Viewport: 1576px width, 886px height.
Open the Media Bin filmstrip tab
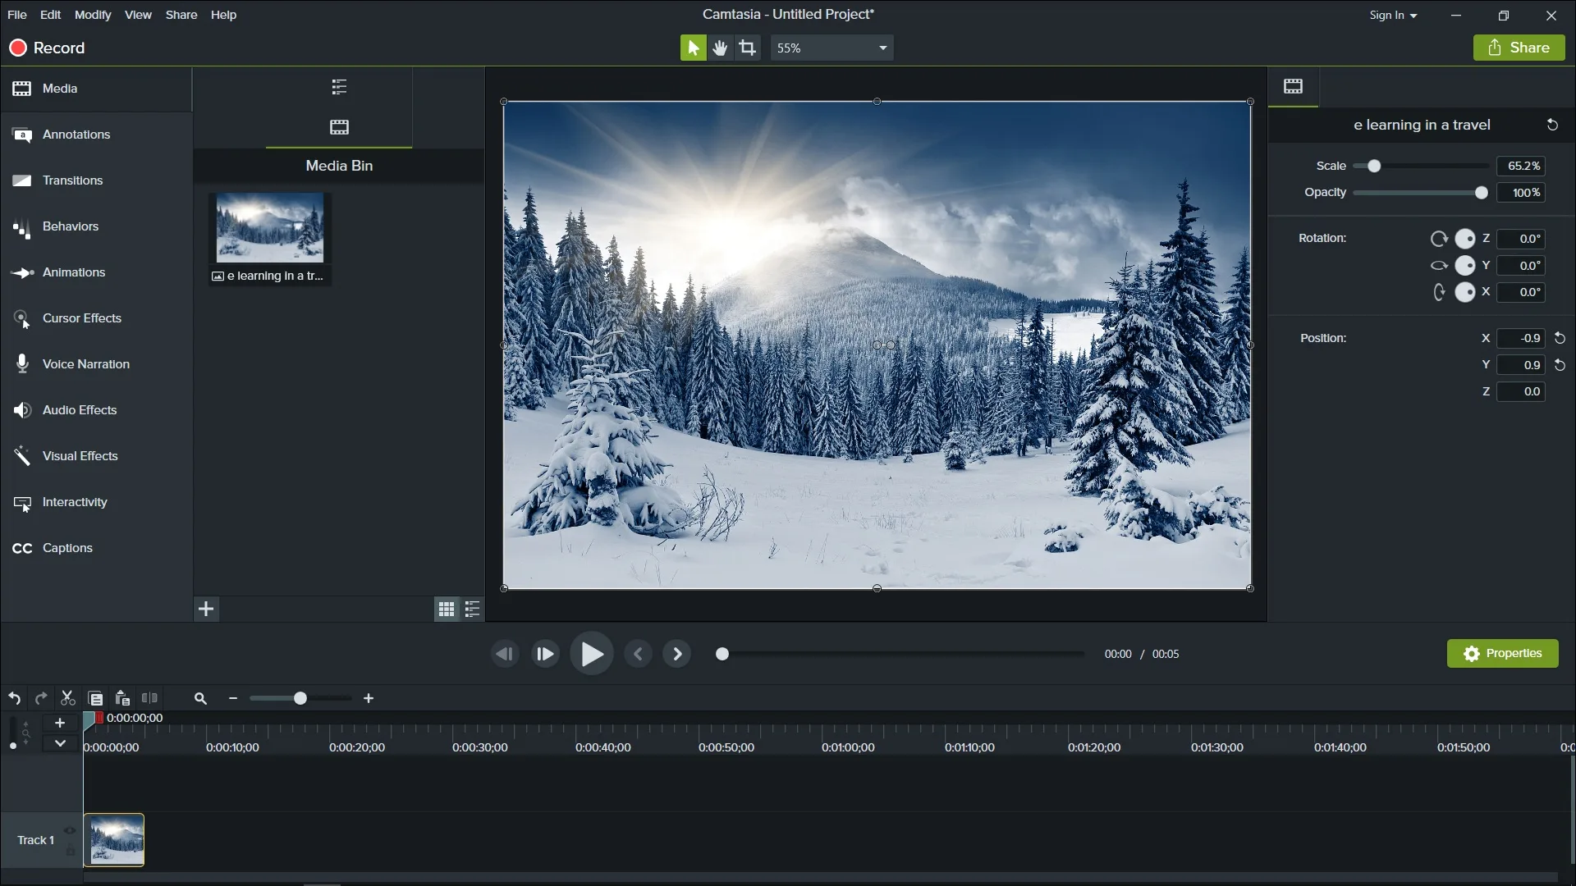point(339,127)
